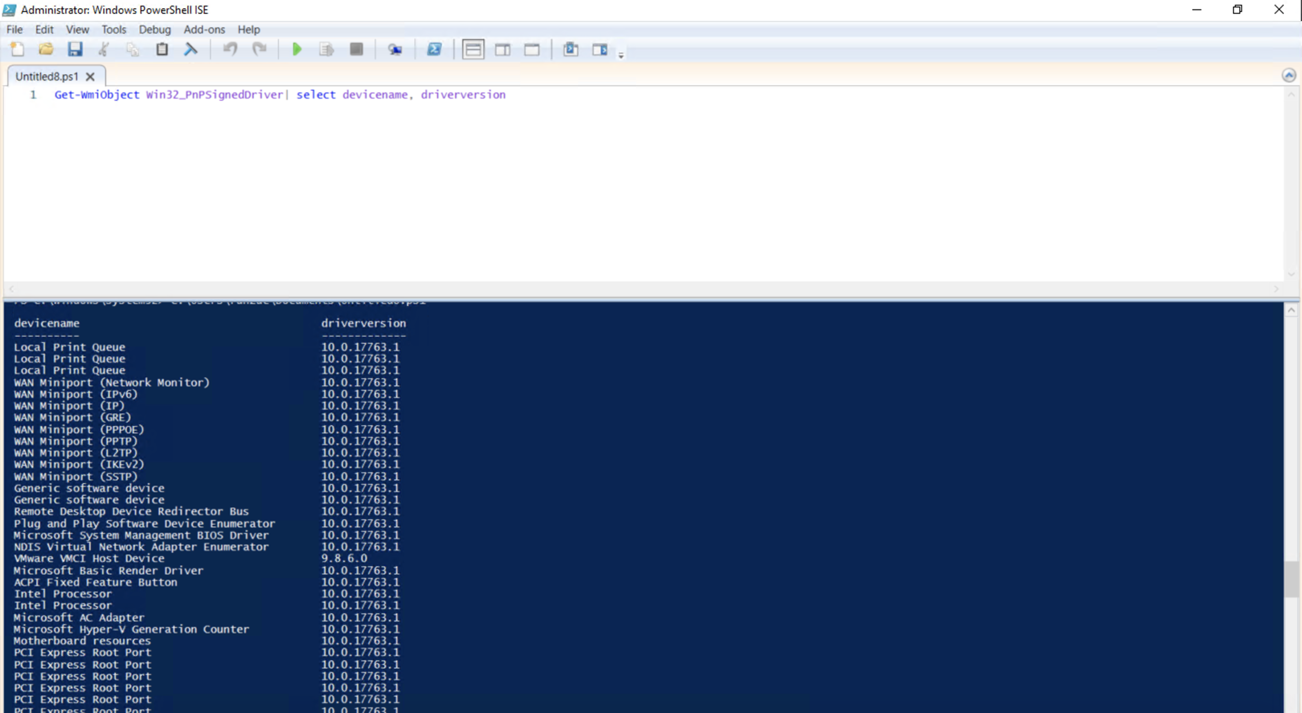Screen dimensions: 1302x713
Task: Launch PowerShell.exe console
Action: (435, 49)
